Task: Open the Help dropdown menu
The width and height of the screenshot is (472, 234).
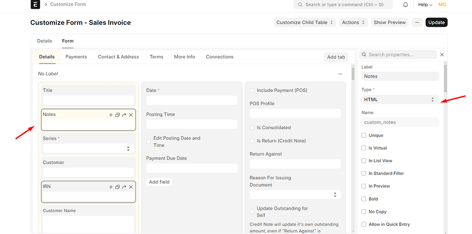Action: (425, 5)
